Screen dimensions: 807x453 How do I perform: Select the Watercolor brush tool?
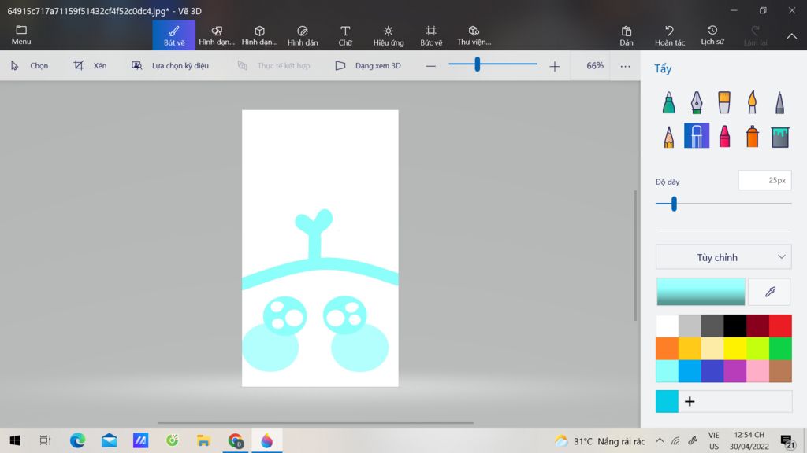click(752, 102)
